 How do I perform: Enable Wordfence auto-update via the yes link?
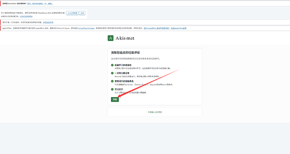coord(35,3)
